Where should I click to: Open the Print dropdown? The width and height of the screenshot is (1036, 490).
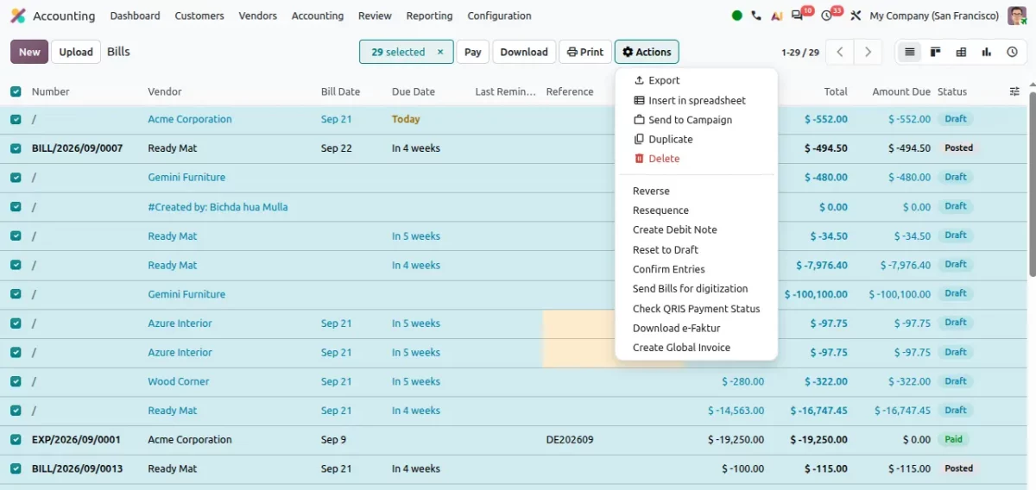(x=585, y=52)
